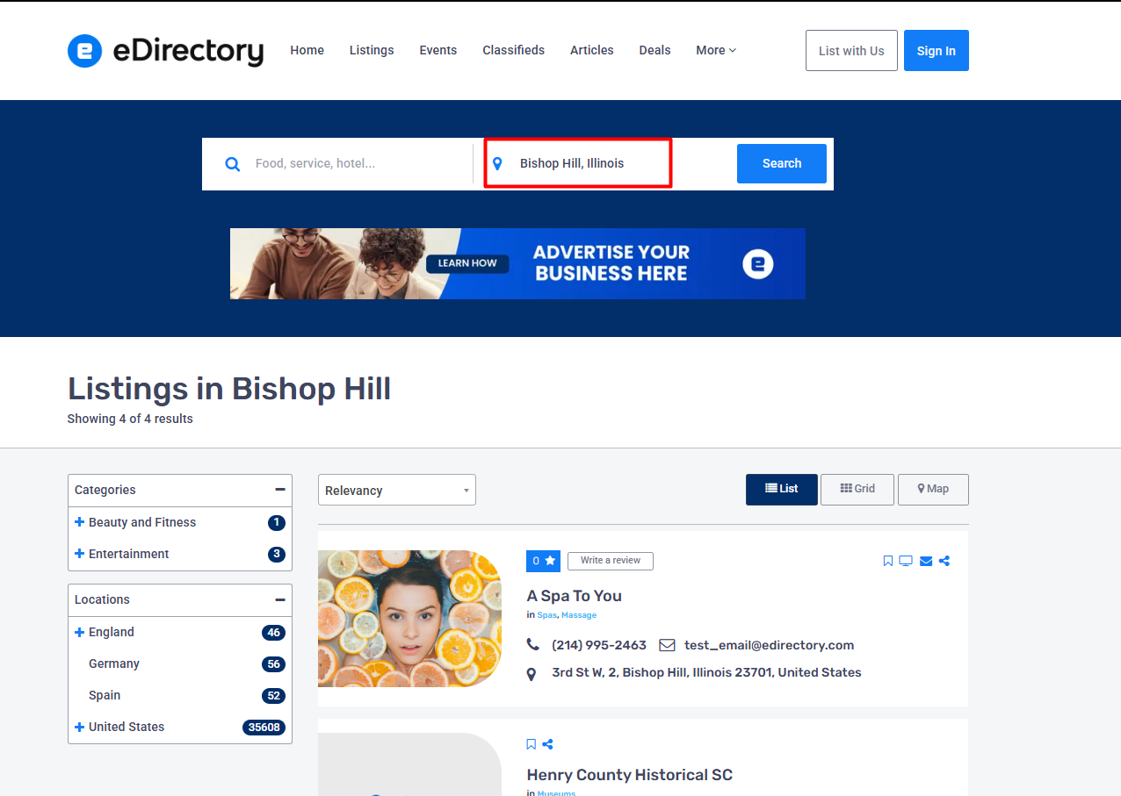Click envelope icon on A Spa To You
1121x796 pixels.
coord(926,561)
